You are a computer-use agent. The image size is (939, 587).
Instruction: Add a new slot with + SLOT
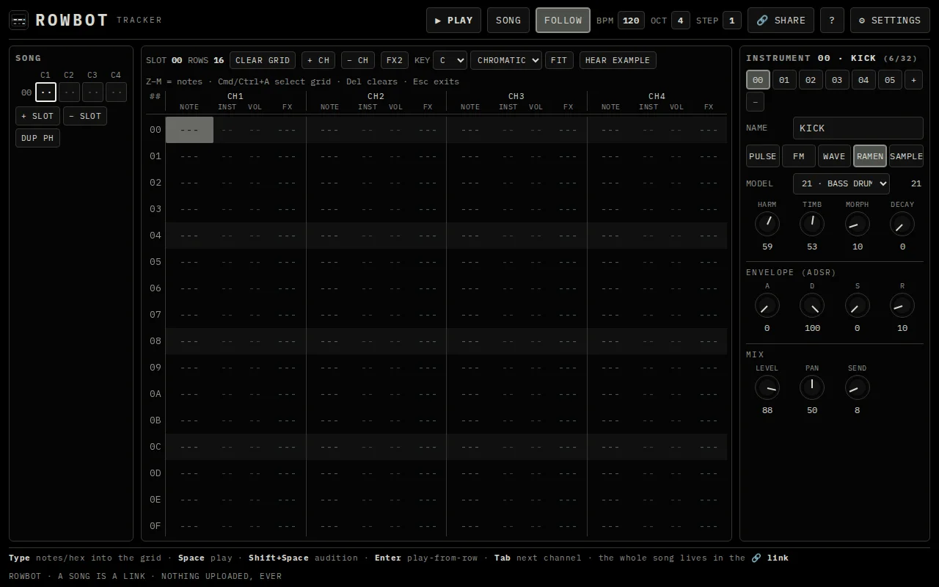tap(37, 116)
